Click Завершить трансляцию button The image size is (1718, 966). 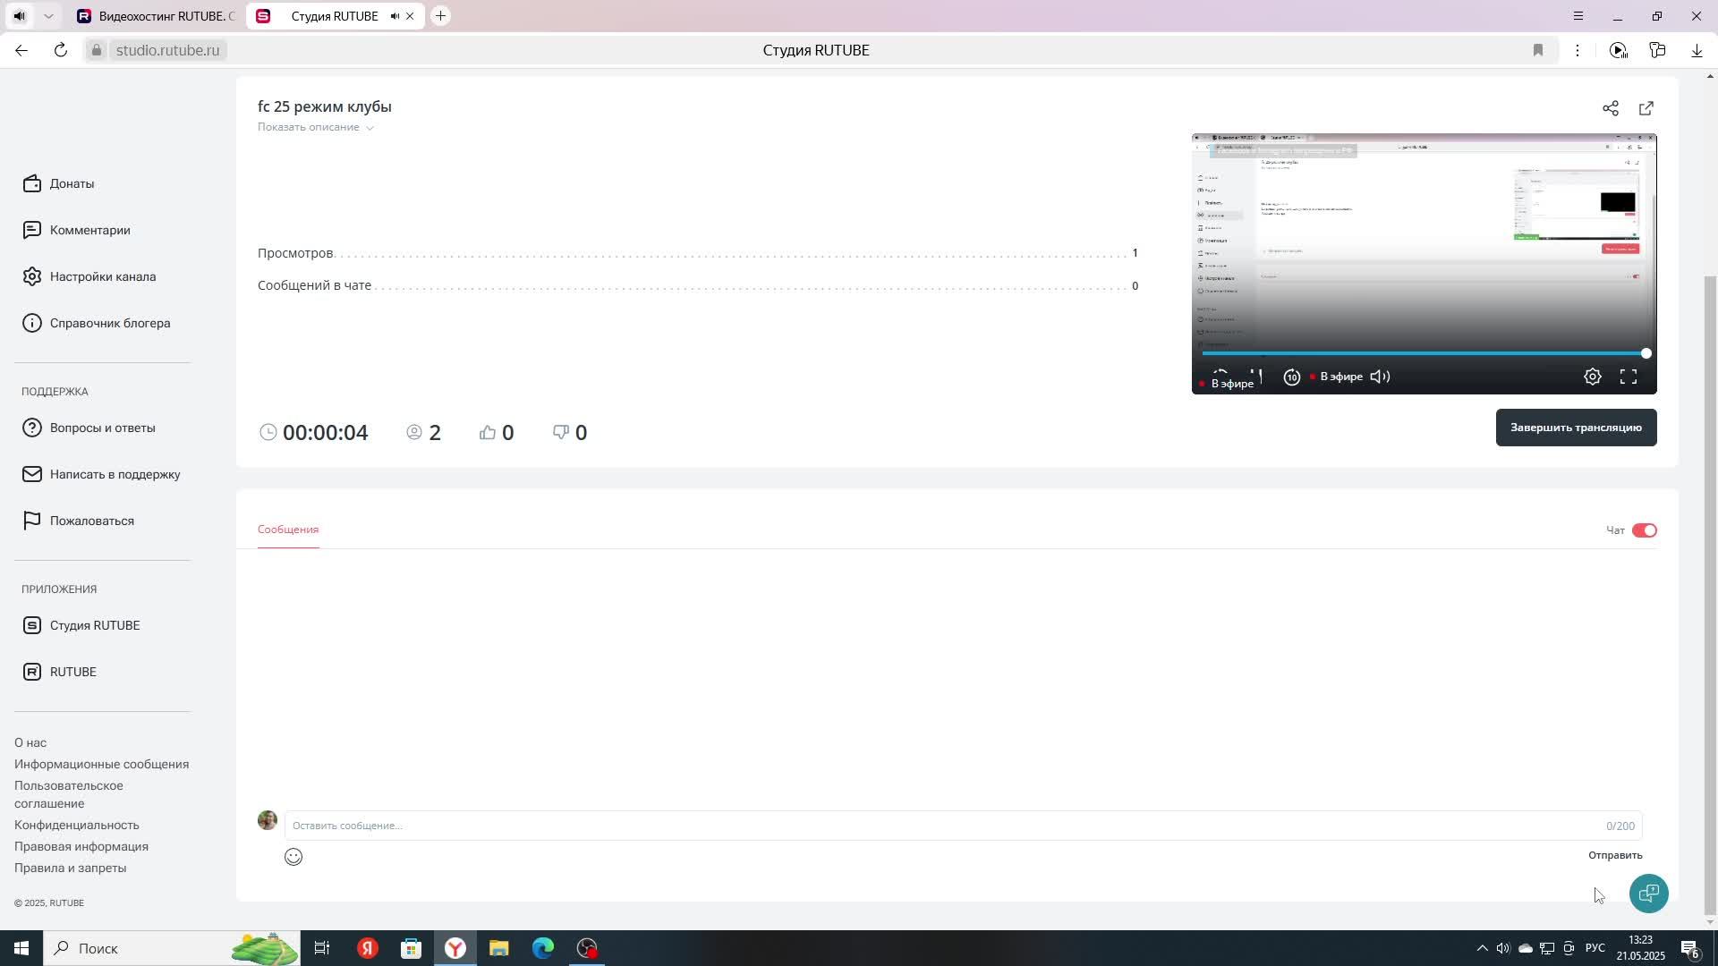click(1576, 428)
